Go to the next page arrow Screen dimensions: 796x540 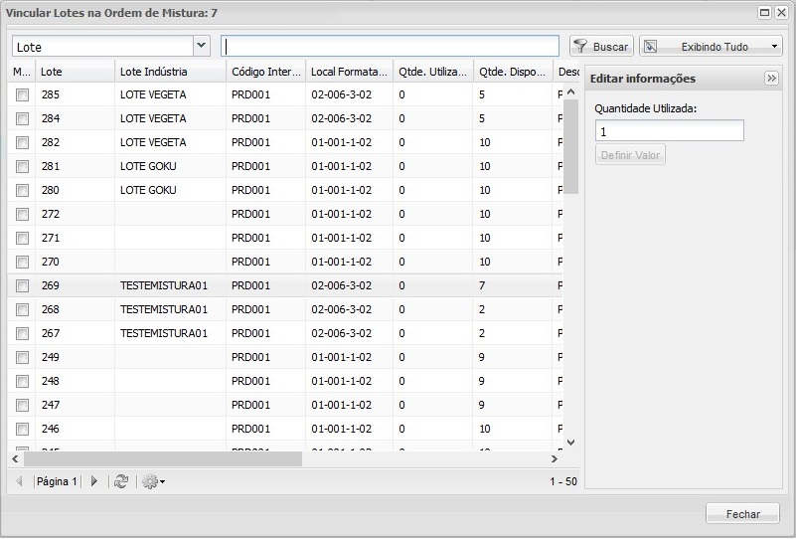coord(94,481)
